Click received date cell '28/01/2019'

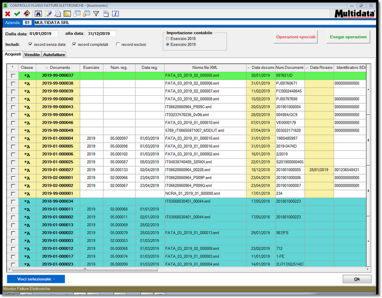tap(319, 170)
